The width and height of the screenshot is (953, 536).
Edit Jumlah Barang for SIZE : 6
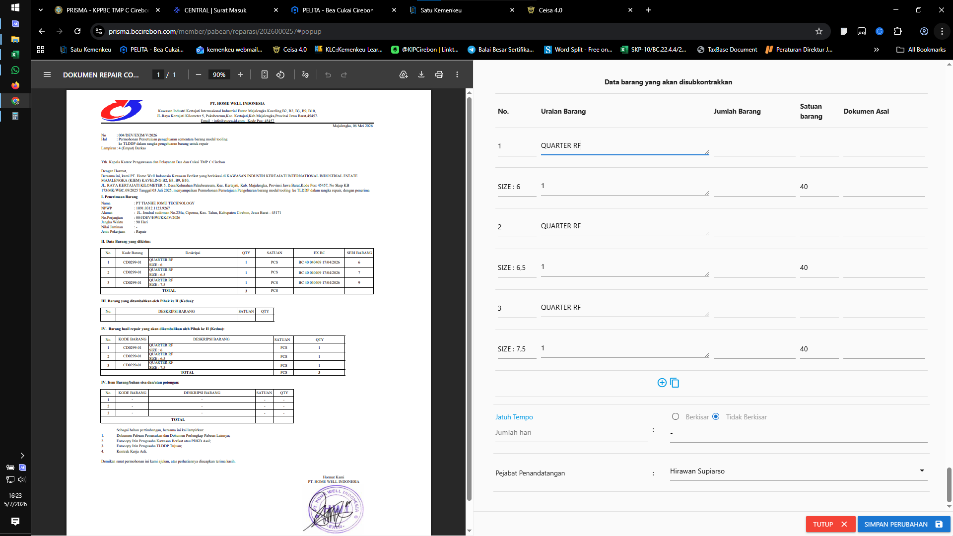754,187
